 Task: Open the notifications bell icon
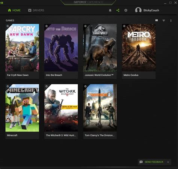(110, 10)
